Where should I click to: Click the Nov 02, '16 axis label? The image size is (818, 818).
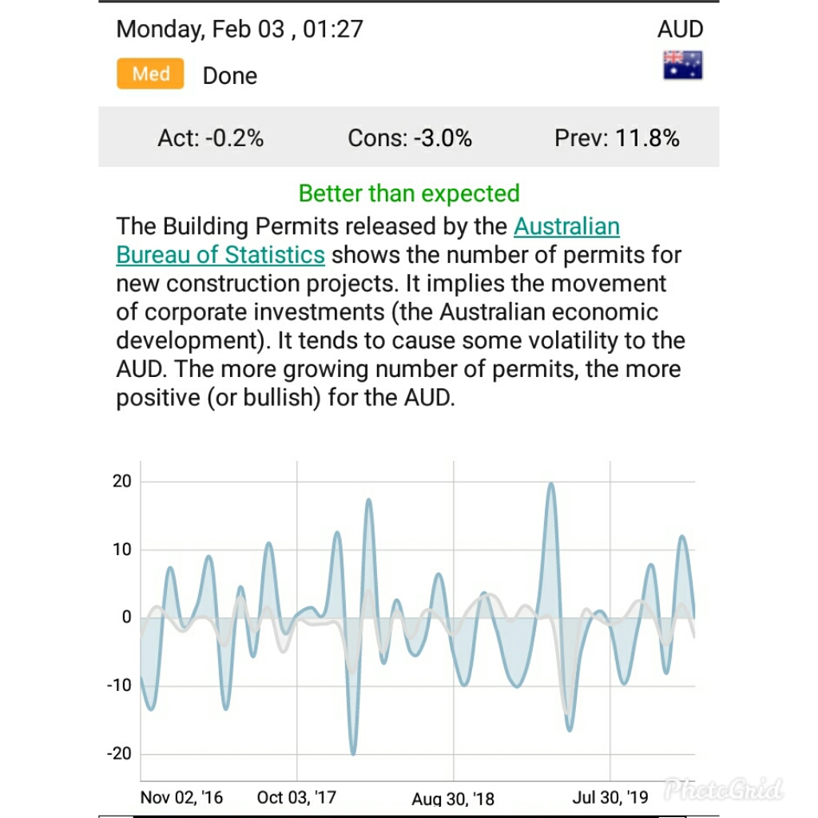point(181,797)
